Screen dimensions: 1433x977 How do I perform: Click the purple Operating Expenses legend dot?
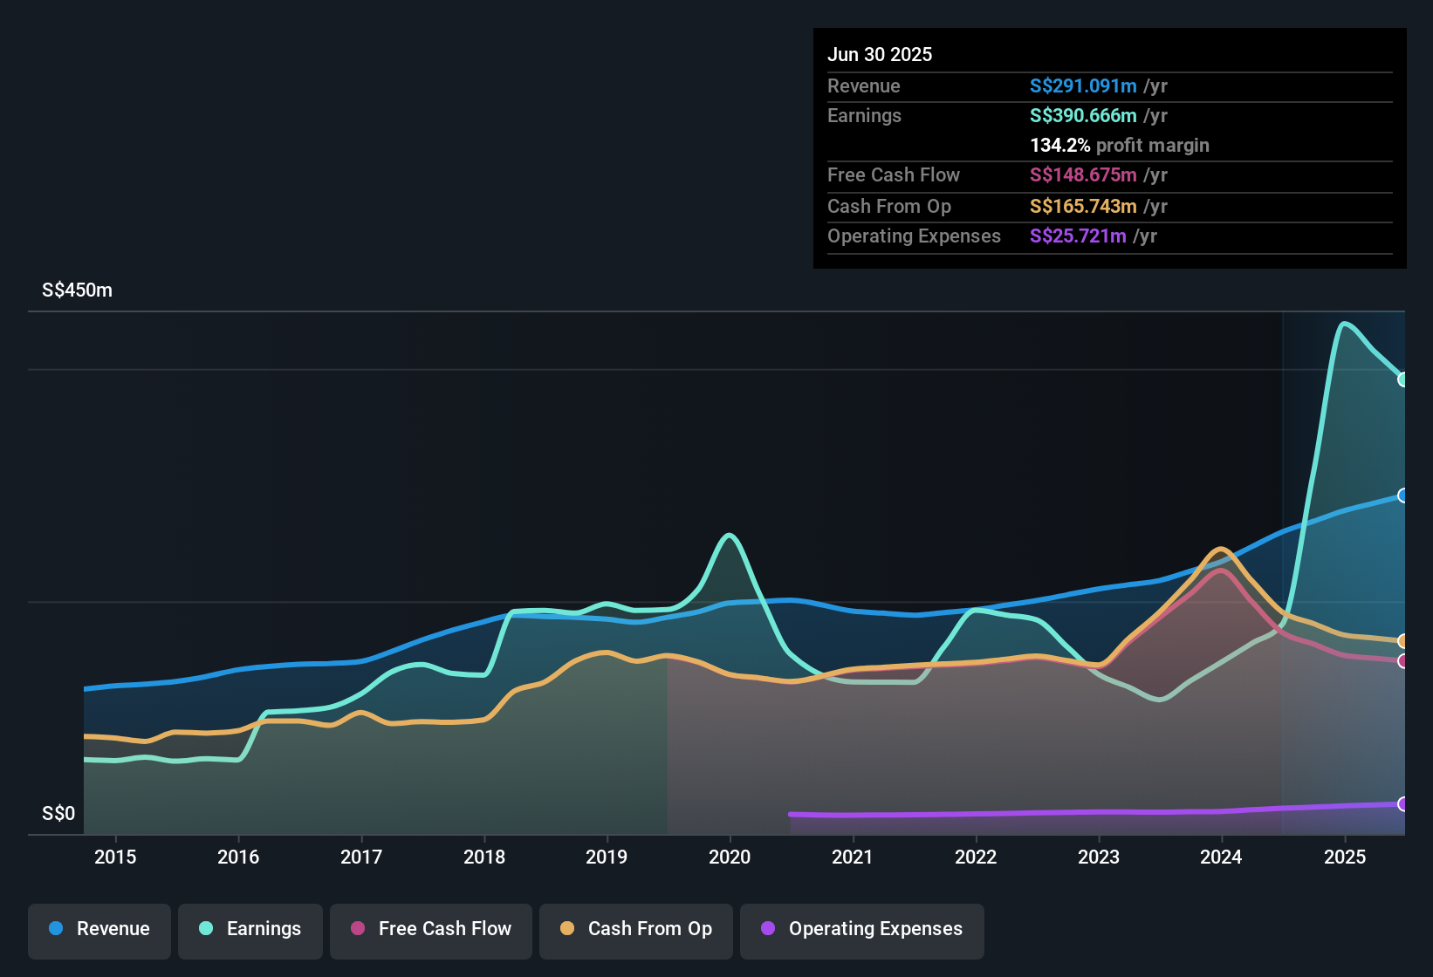click(768, 929)
